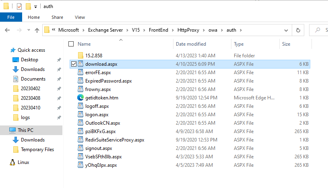Click the pin icon next to Desktop
The image size is (328, 188).
tap(59, 60)
